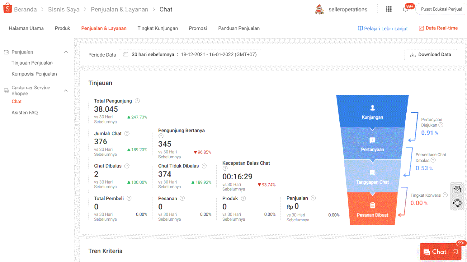This screenshot has width=467, height=262.
Task: Switch to the Promosi tab
Action: click(x=198, y=28)
